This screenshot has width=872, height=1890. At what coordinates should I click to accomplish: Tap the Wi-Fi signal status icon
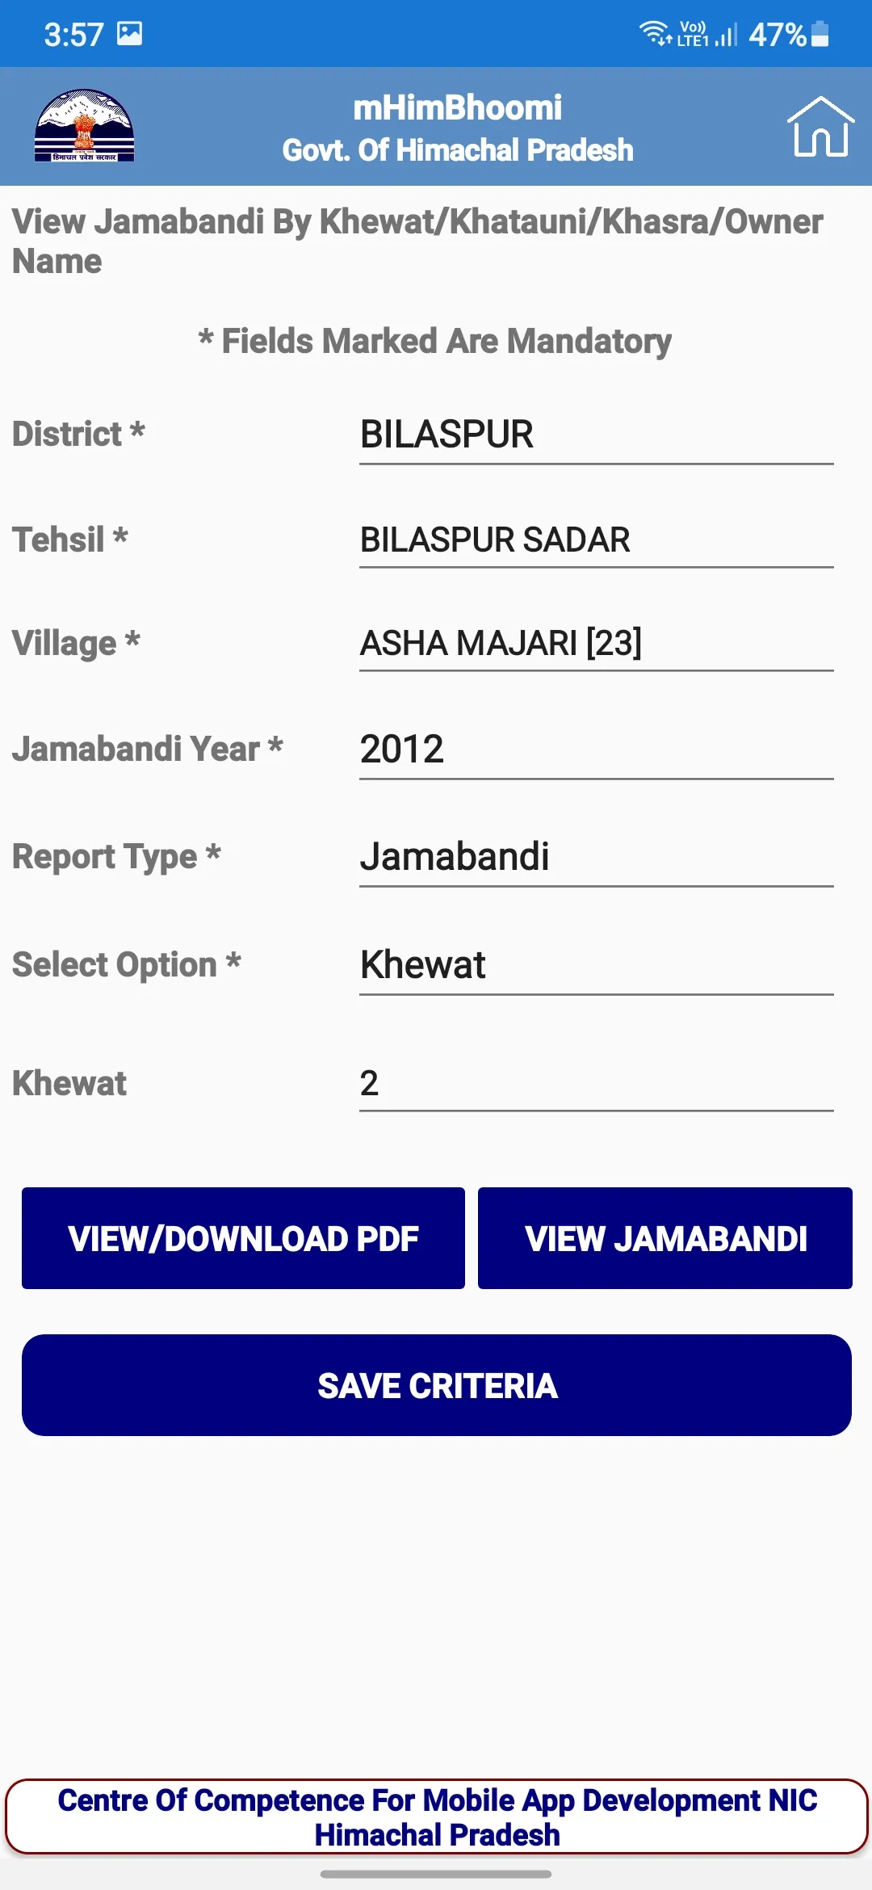[655, 34]
